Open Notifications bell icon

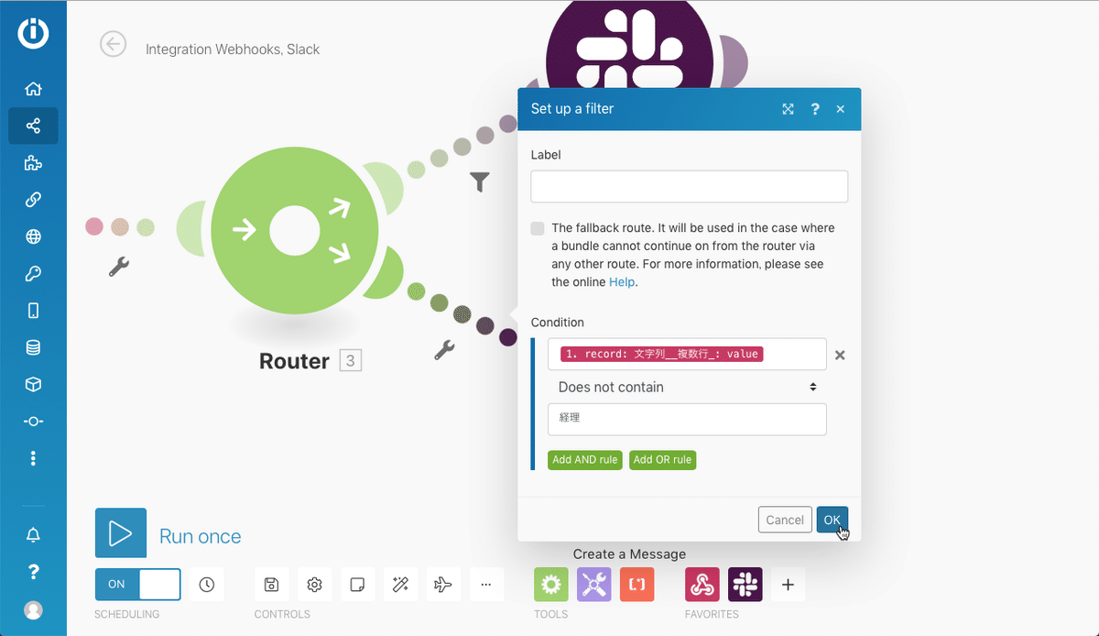click(33, 534)
